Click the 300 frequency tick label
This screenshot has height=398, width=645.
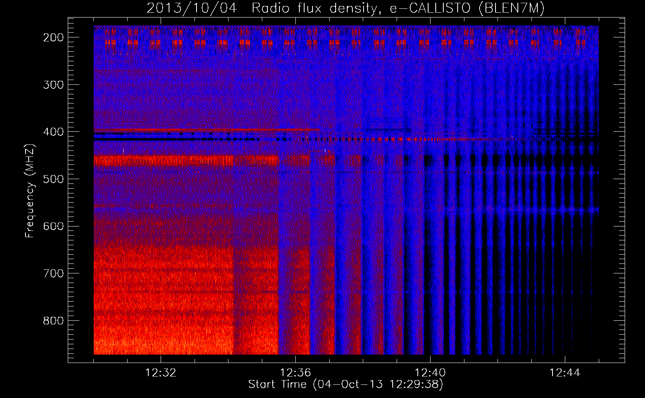53,85
